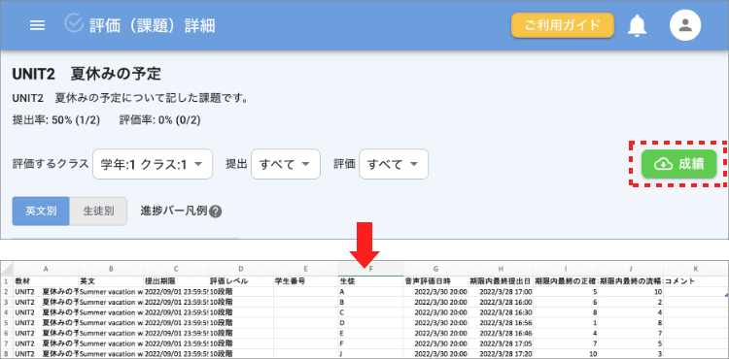Select spreadsheet row 1 header
The image size is (729, 359).
pyautogui.click(x=7, y=281)
